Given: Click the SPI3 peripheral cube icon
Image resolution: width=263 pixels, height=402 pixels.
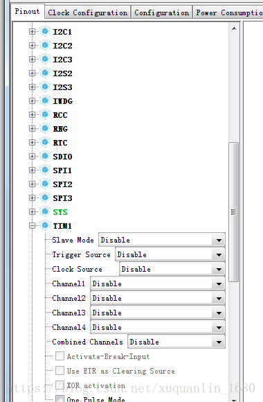Looking at the screenshot, I should (x=45, y=198).
